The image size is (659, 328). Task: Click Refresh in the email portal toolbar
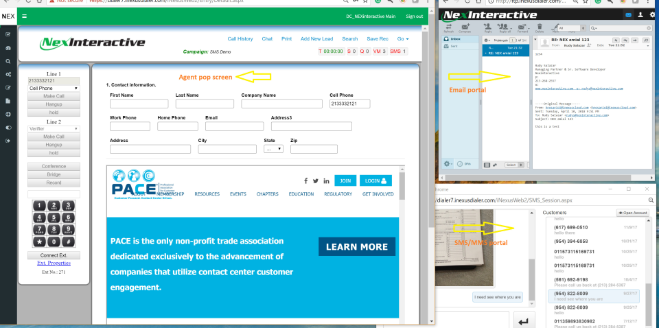(449, 28)
